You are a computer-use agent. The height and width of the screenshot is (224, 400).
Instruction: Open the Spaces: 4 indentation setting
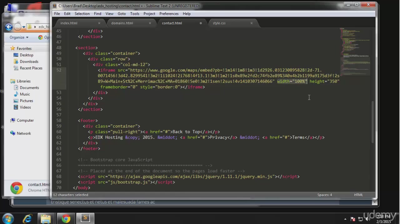point(325,195)
